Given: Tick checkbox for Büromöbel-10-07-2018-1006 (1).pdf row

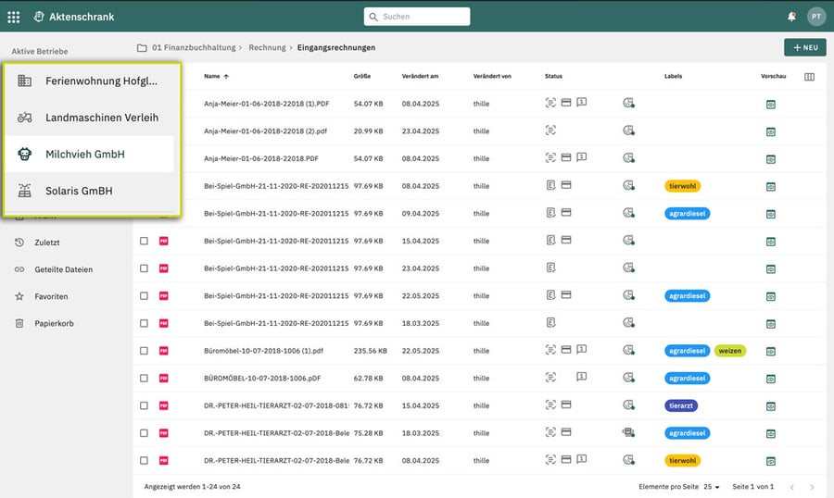Looking at the screenshot, I should click(144, 351).
